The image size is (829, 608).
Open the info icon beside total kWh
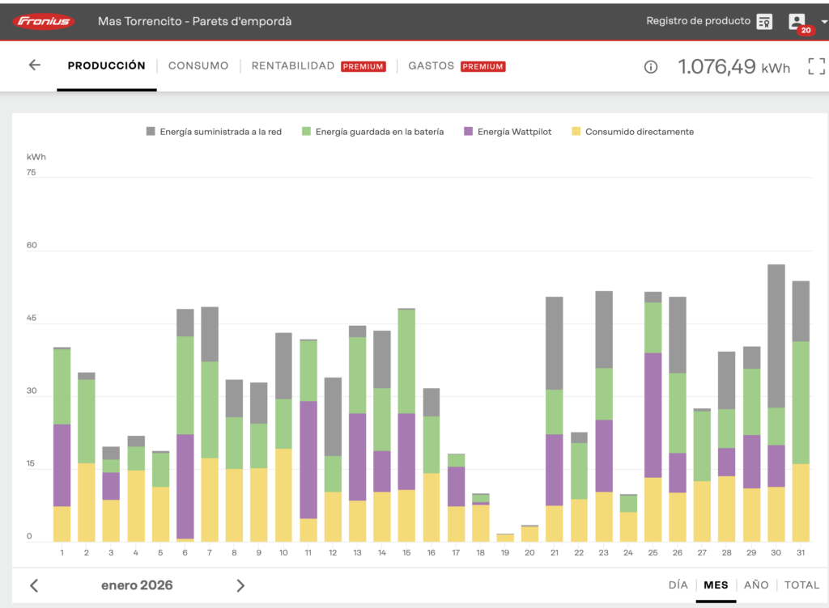pyautogui.click(x=650, y=67)
